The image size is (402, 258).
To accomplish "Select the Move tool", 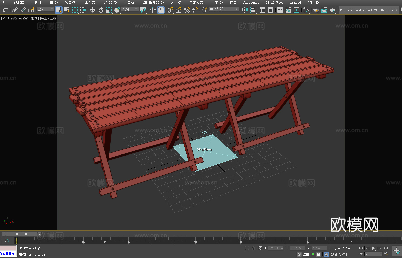I will coord(93,10).
